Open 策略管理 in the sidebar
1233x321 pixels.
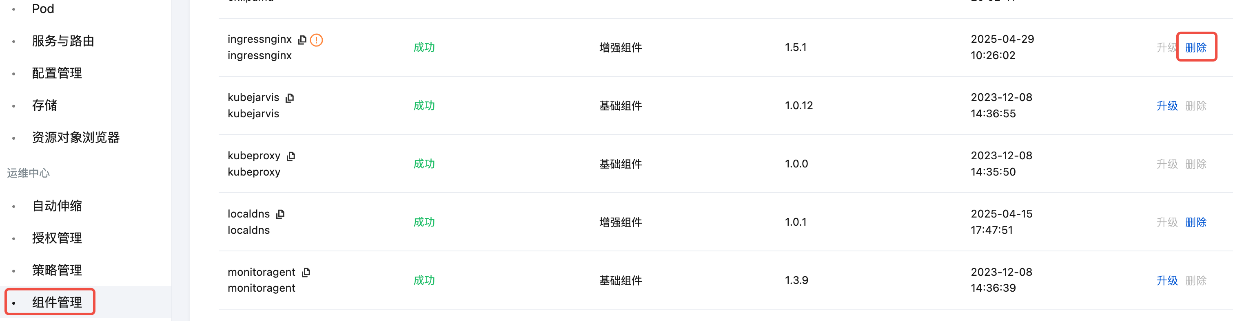pyautogui.click(x=57, y=270)
